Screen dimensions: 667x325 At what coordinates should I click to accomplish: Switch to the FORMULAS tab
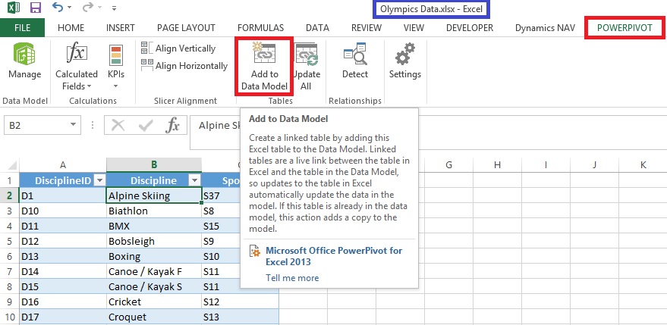pyautogui.click(x=260, y=28)
